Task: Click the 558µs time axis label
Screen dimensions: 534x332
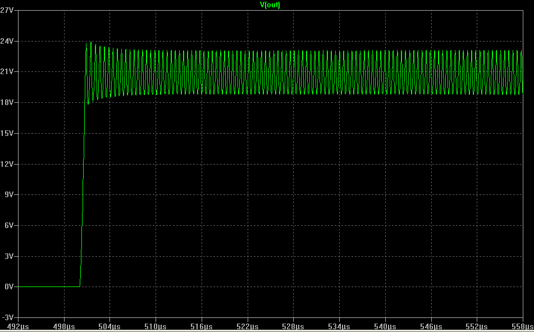Action: click(x=523, y=326)
